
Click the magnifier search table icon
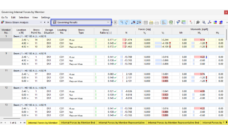tap(204, 22)
